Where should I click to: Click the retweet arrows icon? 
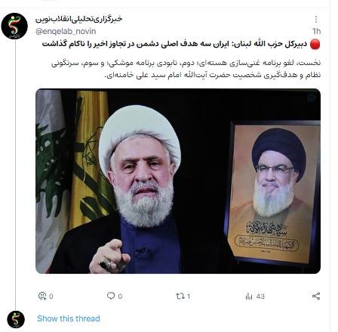pyautogui.click(x=180, y=296)
